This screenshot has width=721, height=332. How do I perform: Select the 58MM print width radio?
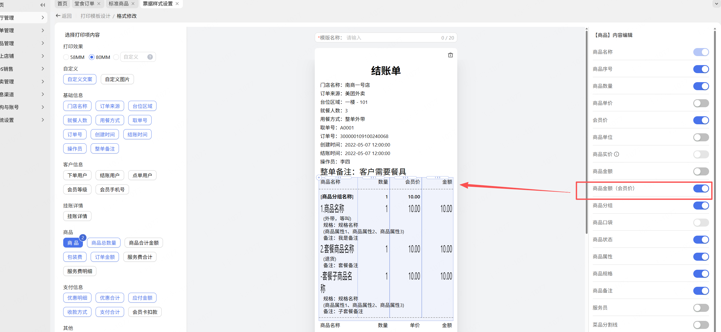[66, 57]
